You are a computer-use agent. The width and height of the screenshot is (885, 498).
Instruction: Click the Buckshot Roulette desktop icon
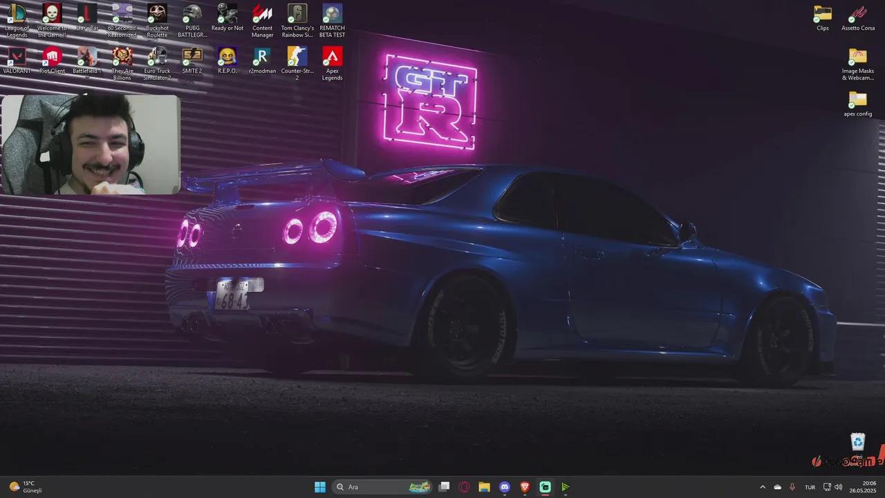[x=157, y=21]
